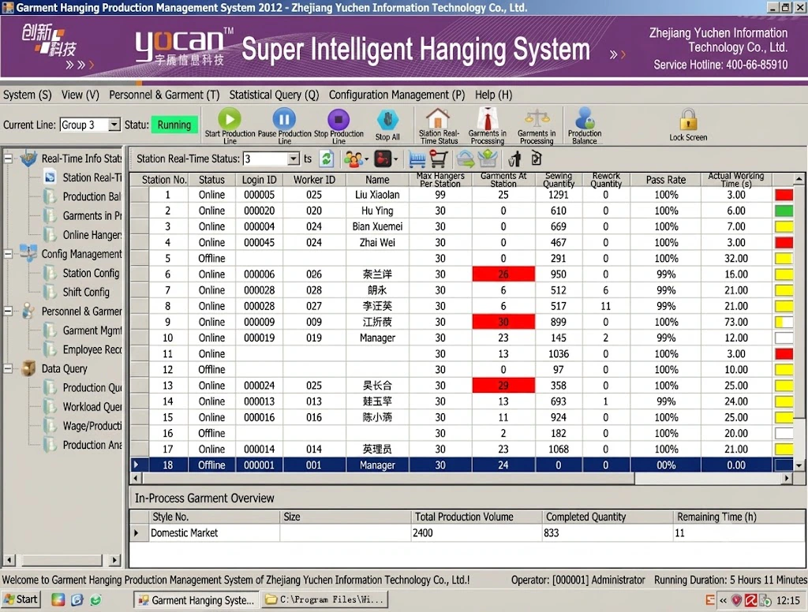
Task: Open the worker icon dropdown arrow
Action: 395,159
